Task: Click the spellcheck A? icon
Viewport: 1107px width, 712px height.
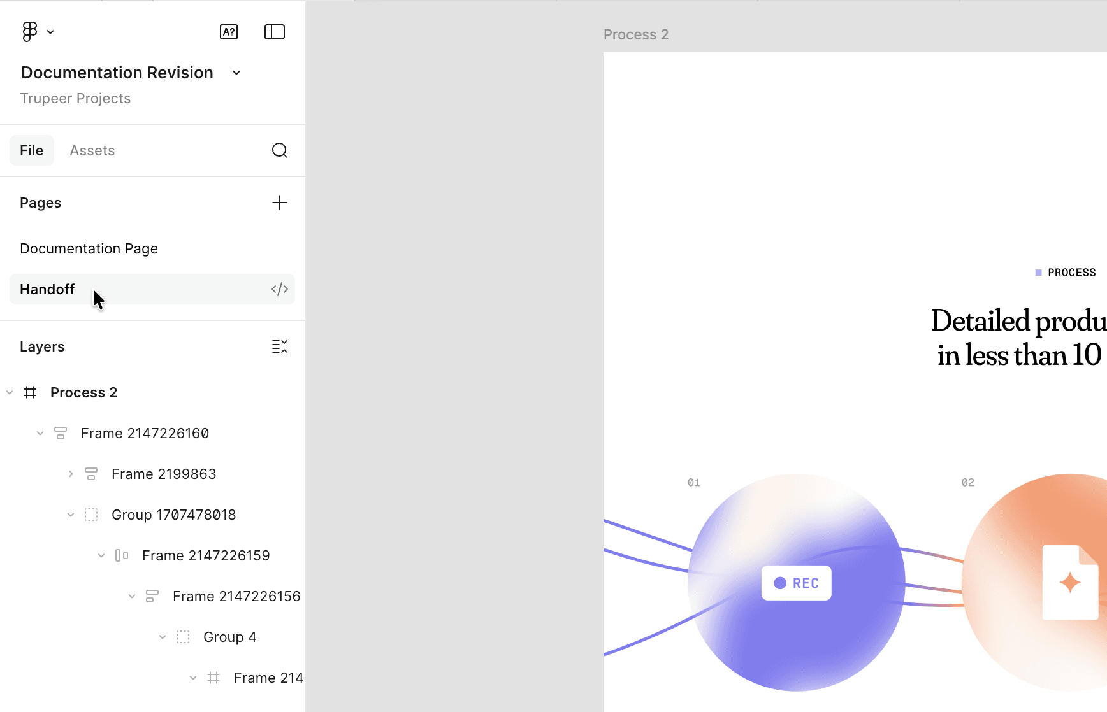Action: pos(229,31)
